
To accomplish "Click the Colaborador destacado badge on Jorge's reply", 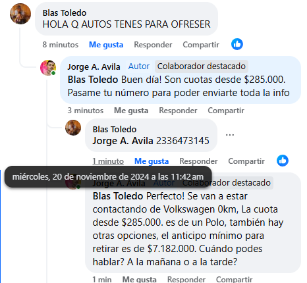I will click(x=202, y=66).
